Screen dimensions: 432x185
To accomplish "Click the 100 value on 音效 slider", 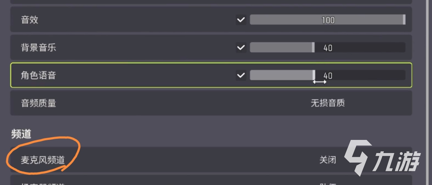I will point(328,20).
